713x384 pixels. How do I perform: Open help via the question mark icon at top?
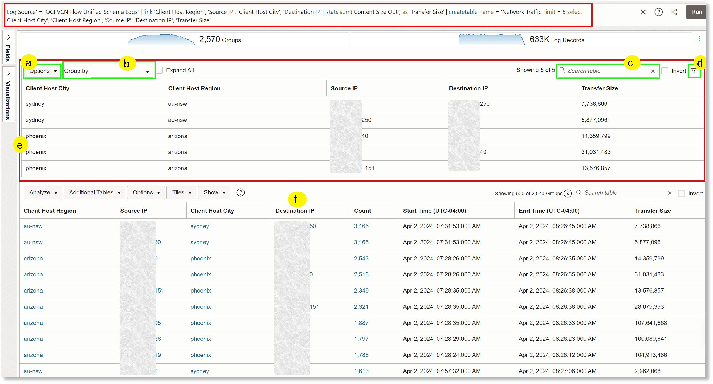(x=658, y=12)
